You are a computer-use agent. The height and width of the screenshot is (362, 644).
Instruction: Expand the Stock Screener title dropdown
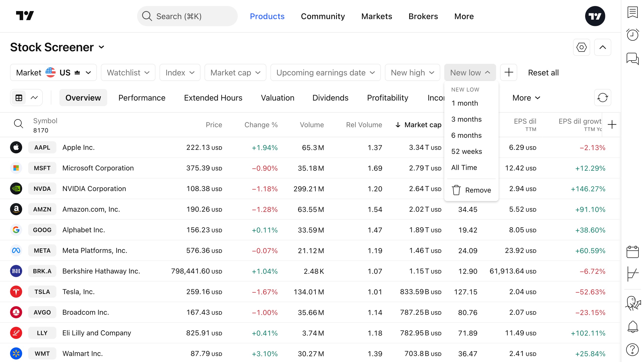click(x=101, y=47)
